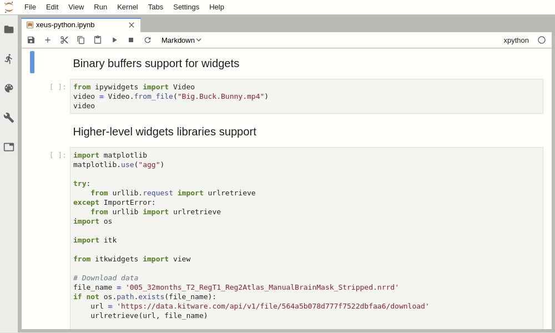The image size is (555, 333).
Task: Cut the selected cell with scissors icon
Action: point(64,40)
